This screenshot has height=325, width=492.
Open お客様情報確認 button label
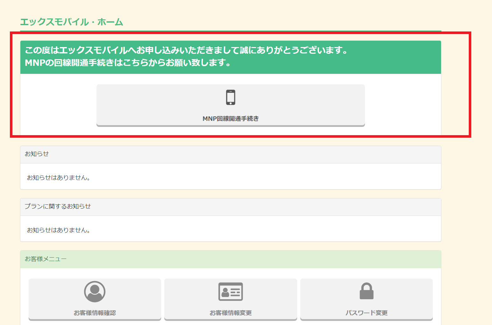coord(95,313)
